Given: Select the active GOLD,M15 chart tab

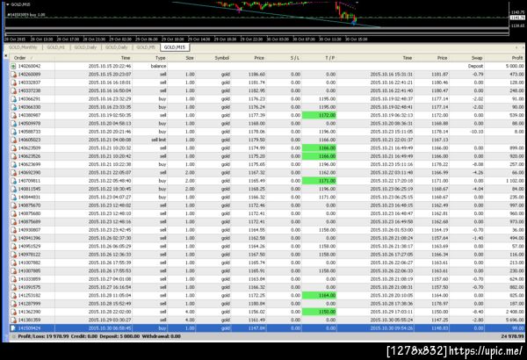Looking at the screenshot, I should click(x=175, y=47).
